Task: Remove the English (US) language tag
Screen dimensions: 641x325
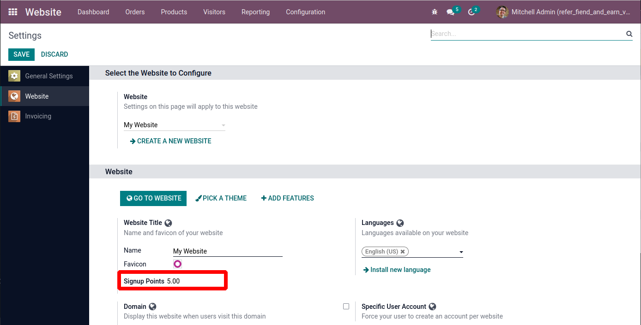Action: coord(403,252)
